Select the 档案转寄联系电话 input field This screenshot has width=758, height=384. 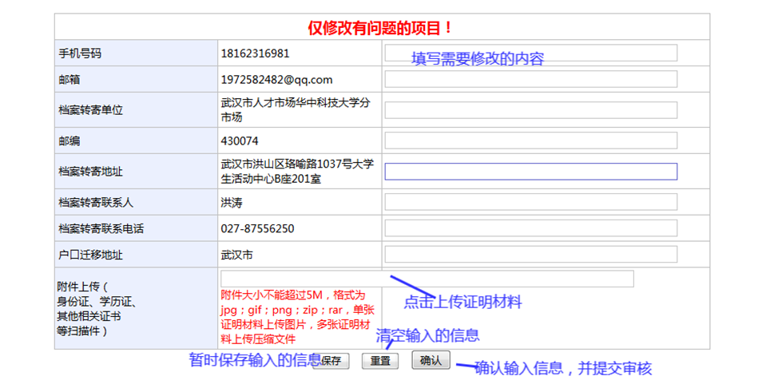[x=530, y=228]
